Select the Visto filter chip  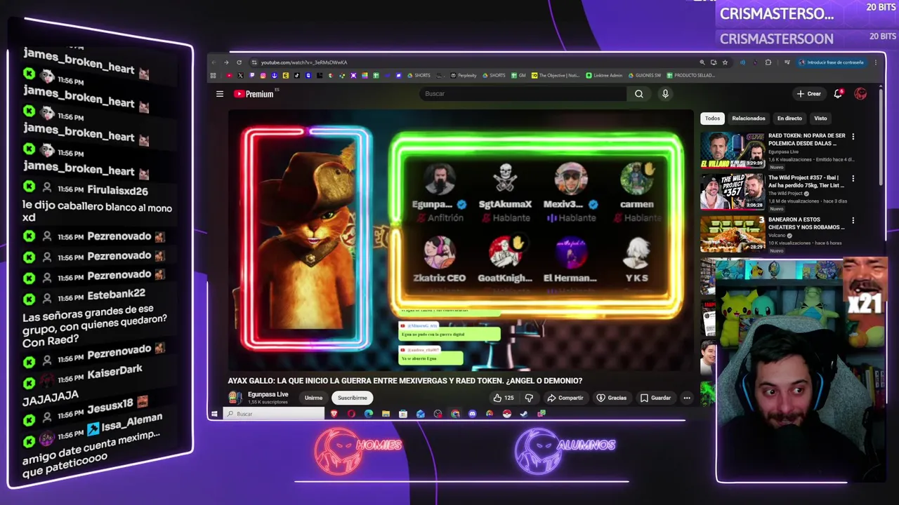pos(820,119)
